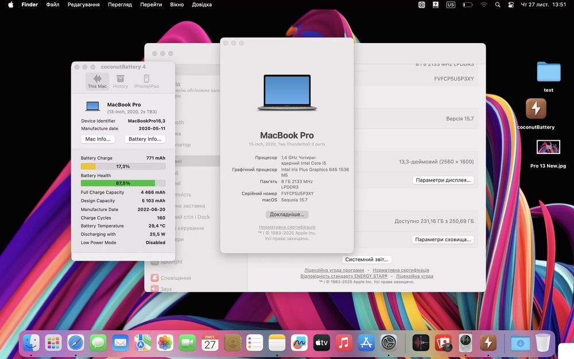Open Відповідність стандарту ENERGY STAR link
Image resolution: width=574 pixels, height=359 pixels.
coord(344,276)
